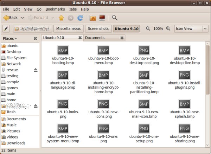Toggle the Screenshots path button
The width and height of the screenshot is (211, 154).
(x=98, y=28)
